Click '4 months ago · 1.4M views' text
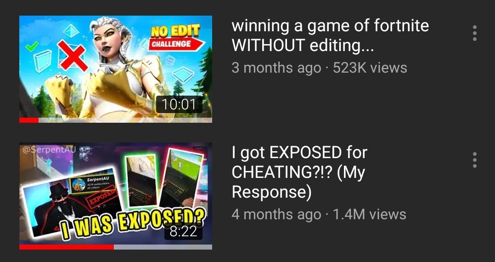The image size is (495, 262). tap(319, 214)
